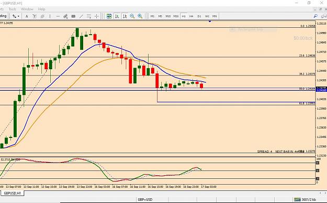
Task: Select the horizontal line drawing tool
Action: [x=58, y=16]
